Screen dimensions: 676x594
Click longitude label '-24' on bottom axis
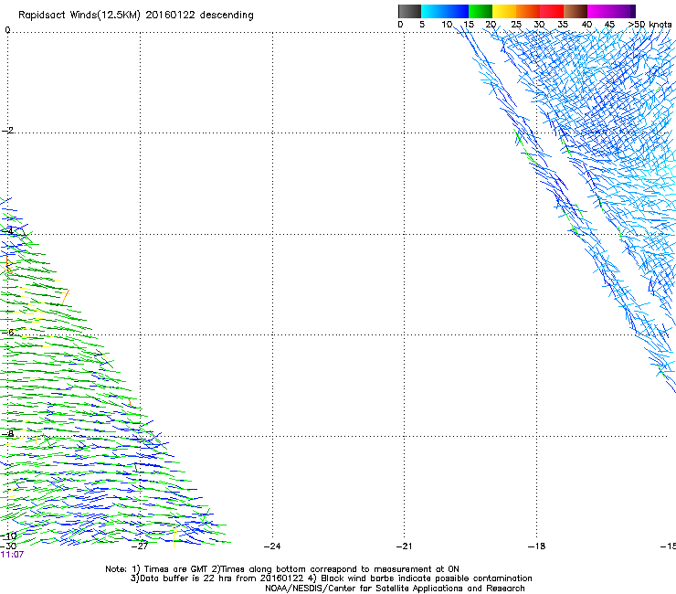272,546
